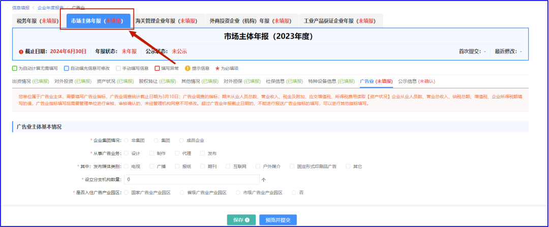Image resolution: width=549 pixels, height=227 pixels.
Task: Go to 对外担保 section tab
Action: (242, 81)
